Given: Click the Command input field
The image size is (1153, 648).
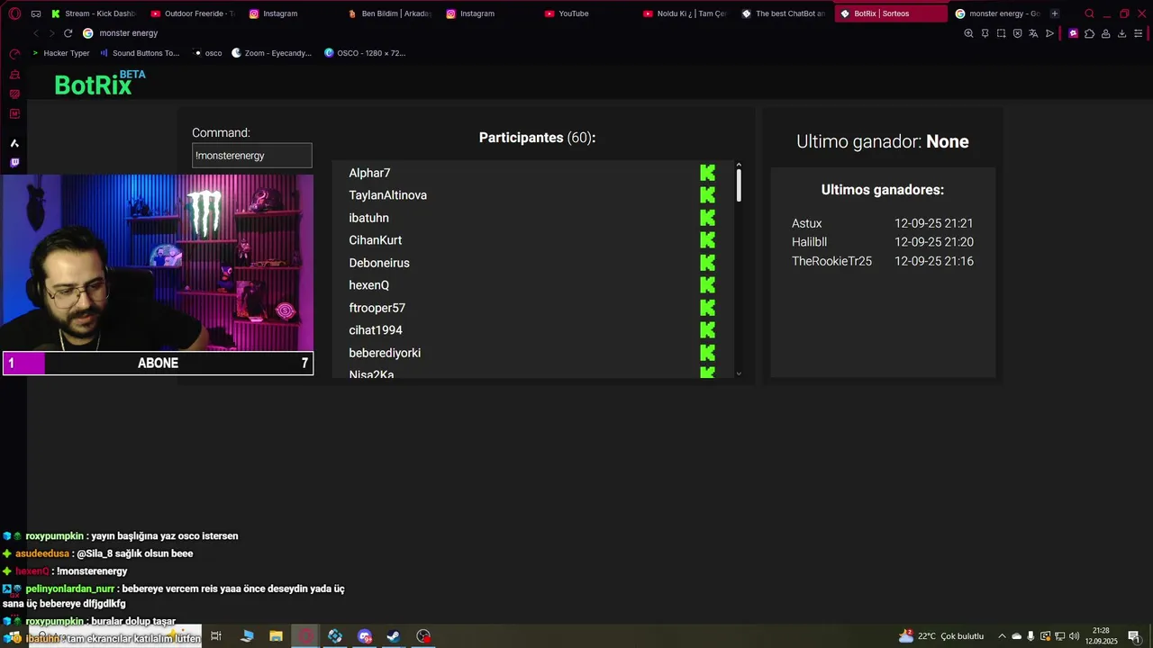Looking at the screenshot, I should (x=252, y=156).
